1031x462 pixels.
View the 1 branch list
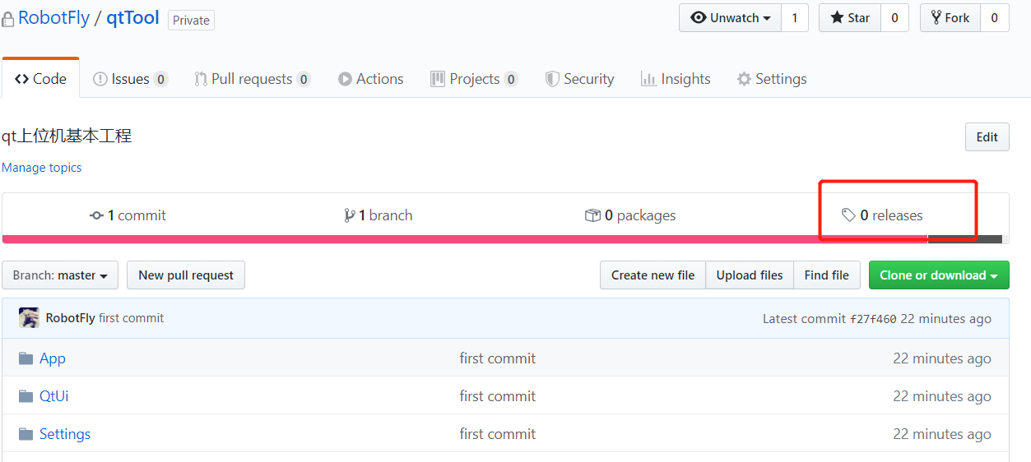click(x=378, y=215)
